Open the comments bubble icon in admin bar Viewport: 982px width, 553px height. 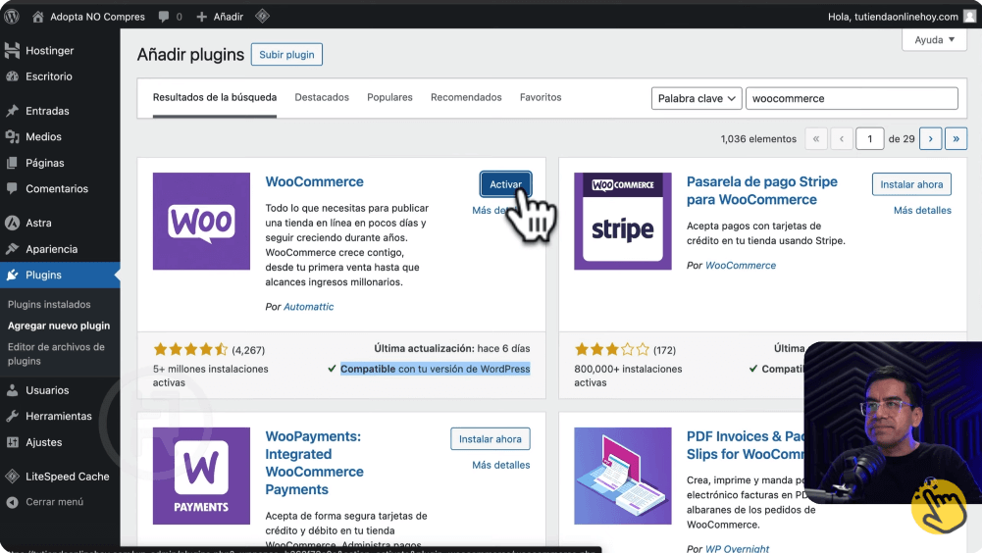[164, 17]
